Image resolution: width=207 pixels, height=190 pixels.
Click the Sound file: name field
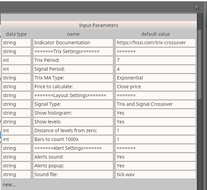(73, 174)
